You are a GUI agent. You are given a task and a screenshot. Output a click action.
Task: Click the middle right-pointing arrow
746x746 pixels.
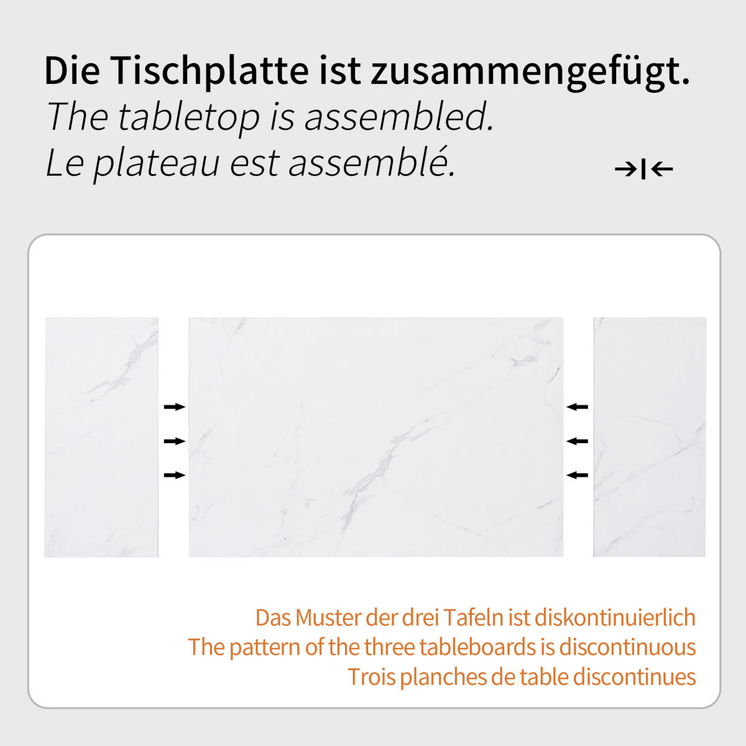(175, 441)
